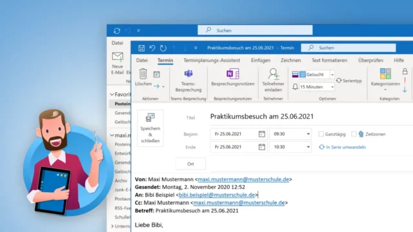This screenshot has height=232, width=413.
Task: Select Archiv folder in main Outlook sidebar
Action: pyautogui.click(x=121, y=180)
